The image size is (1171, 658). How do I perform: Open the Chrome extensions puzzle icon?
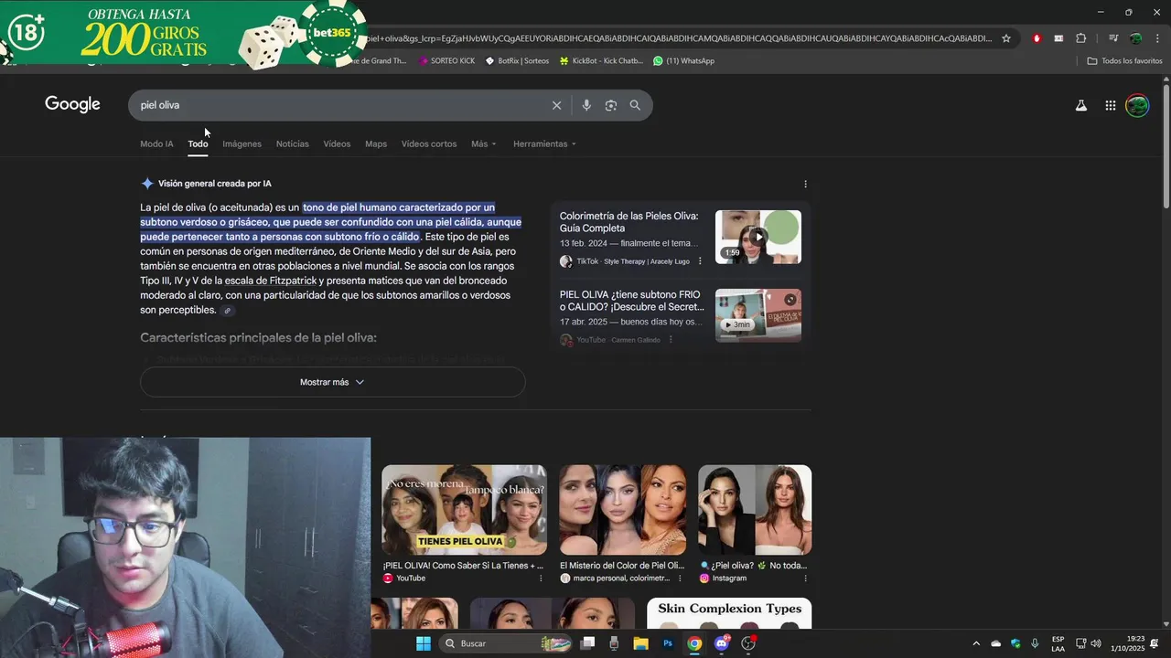(x=1080, y=38)
